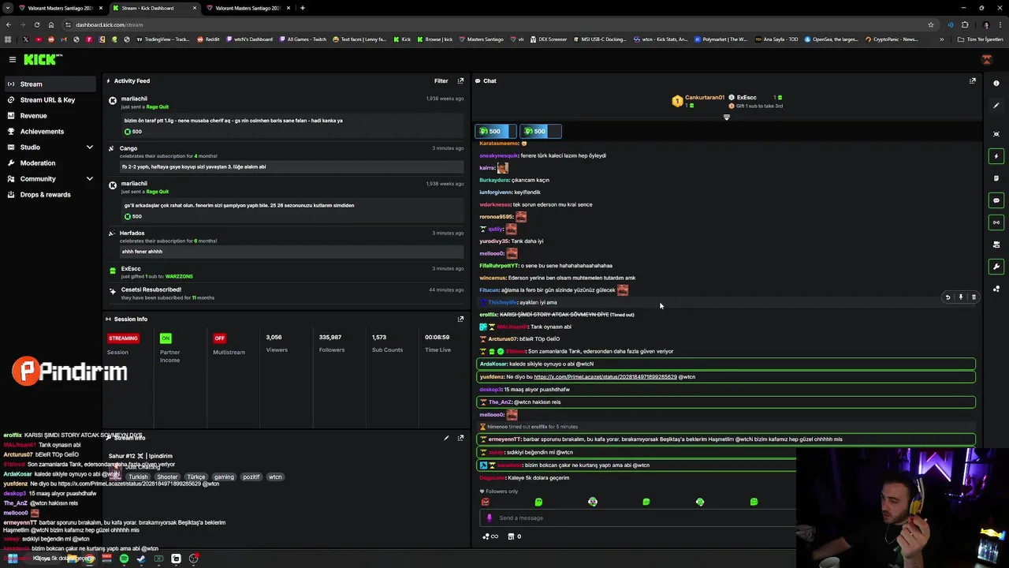Collapse the gift leaderboard chevron in chat

[727, 118]
